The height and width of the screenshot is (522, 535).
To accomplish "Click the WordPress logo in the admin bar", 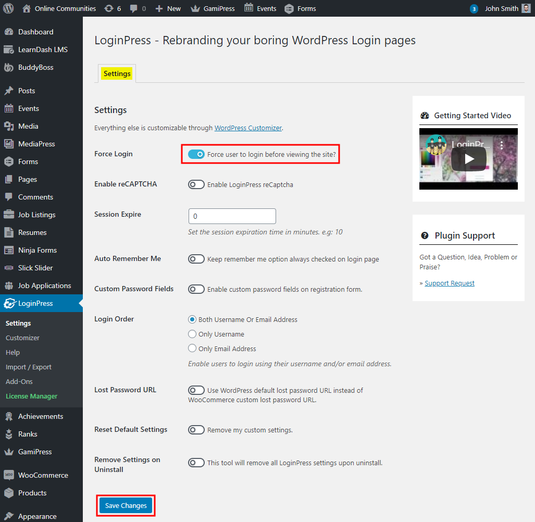I will coord(8,8).
